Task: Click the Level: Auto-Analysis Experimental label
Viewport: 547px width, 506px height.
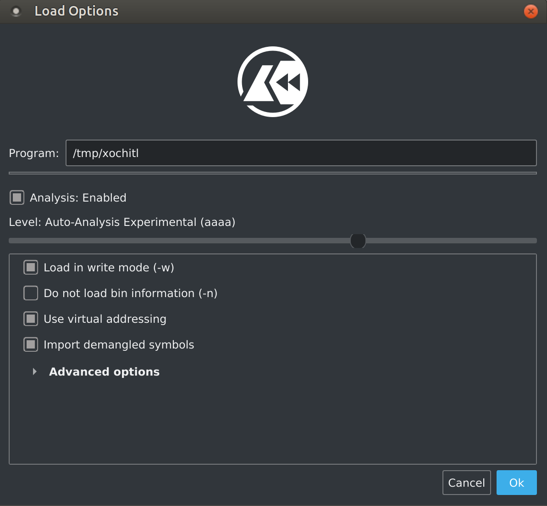Action: [122, 222]
